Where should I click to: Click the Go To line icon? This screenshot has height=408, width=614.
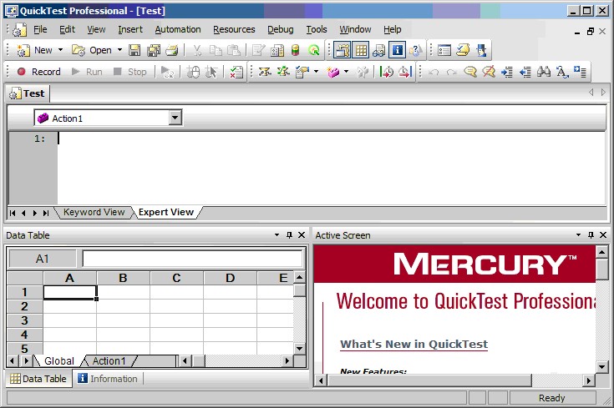coord(580,72)
